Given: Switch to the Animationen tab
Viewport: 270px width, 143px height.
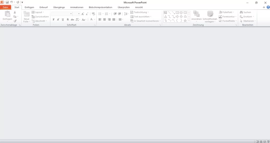Looking at the screenshot, I should tap(77, 7).
